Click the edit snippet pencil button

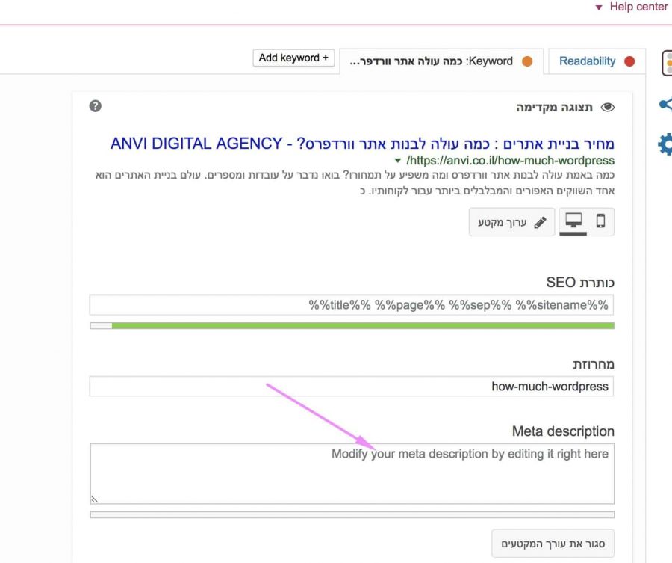pos(511,222)
